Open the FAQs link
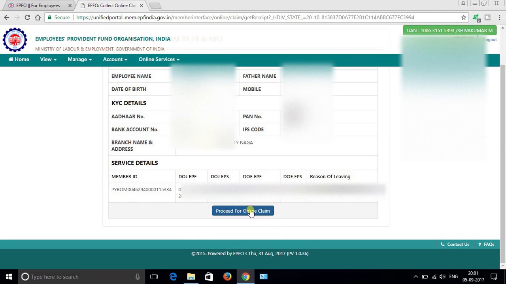The image size is (506, 284). point(486,244)
